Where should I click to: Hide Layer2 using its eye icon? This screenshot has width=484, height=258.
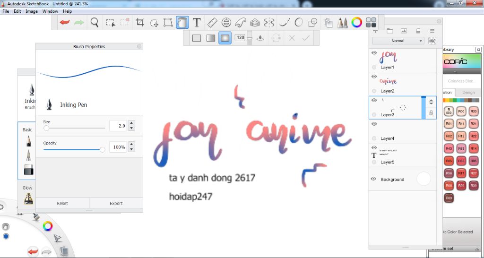tap(374, 77)
